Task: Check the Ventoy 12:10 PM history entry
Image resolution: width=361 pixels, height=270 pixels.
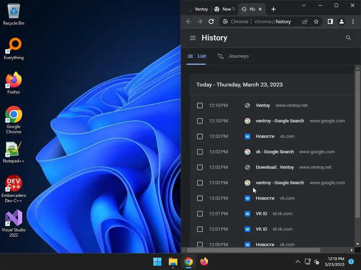Action: 200,105
